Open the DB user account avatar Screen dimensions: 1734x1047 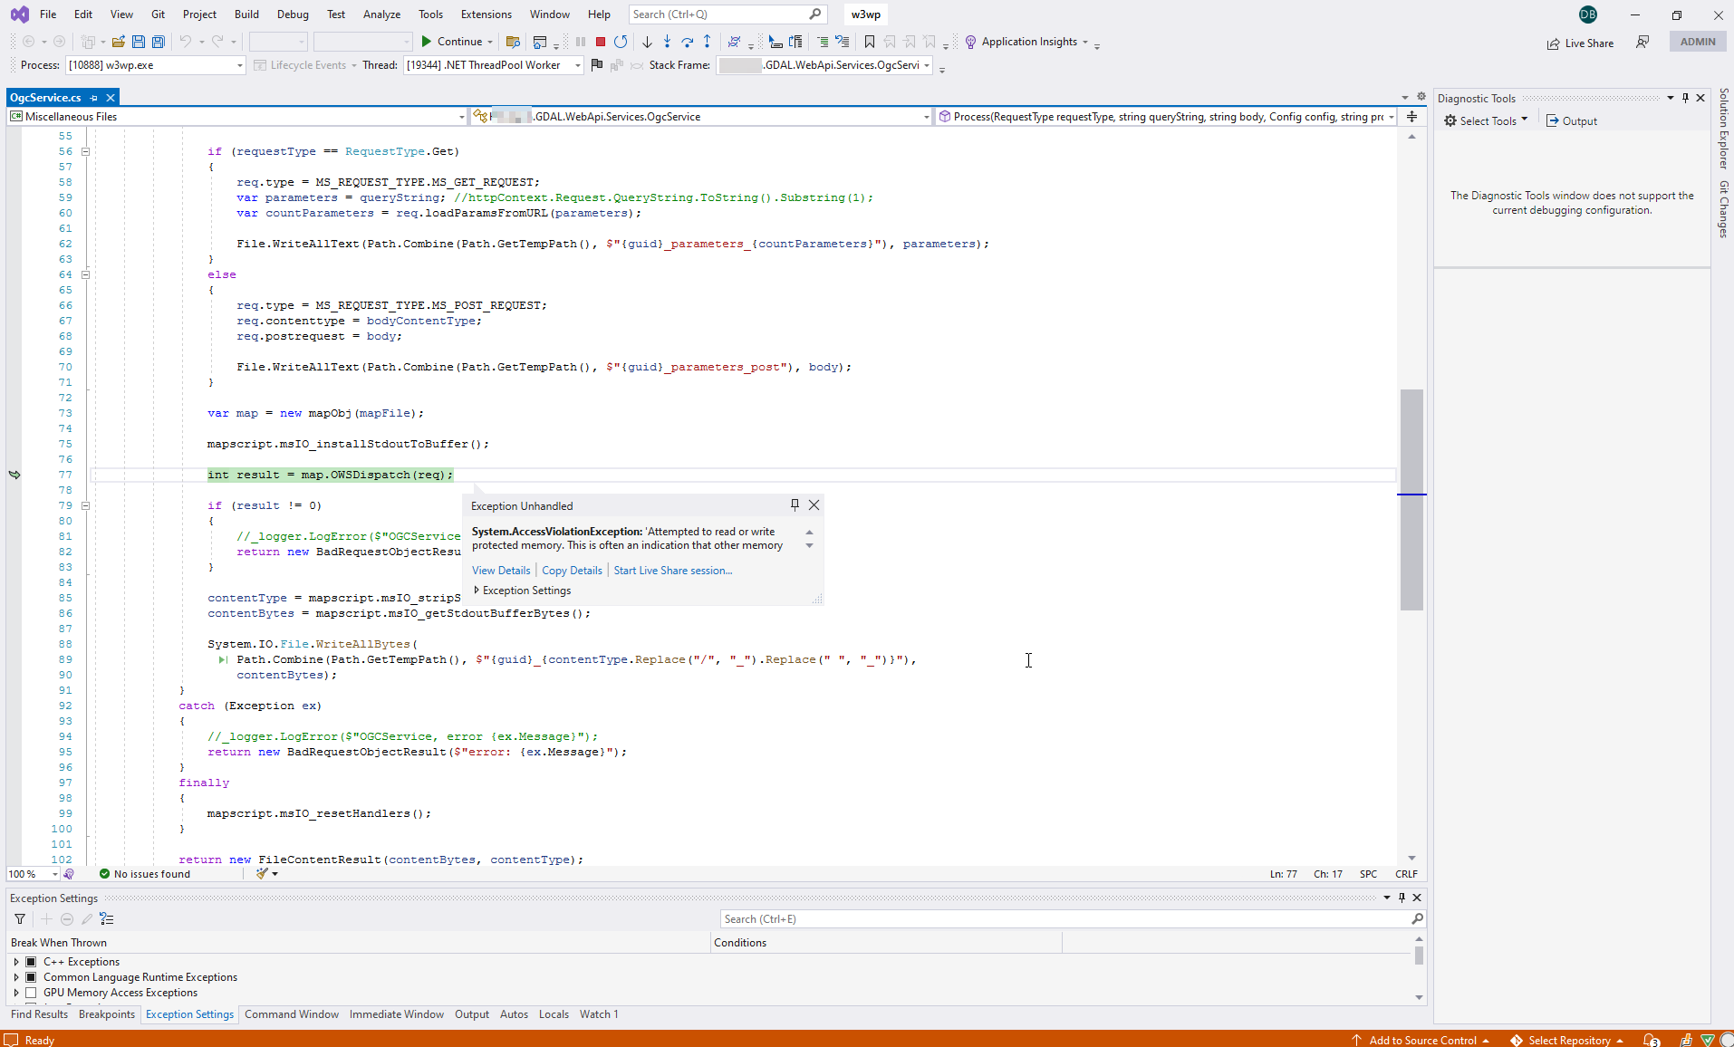(1587, 14)
